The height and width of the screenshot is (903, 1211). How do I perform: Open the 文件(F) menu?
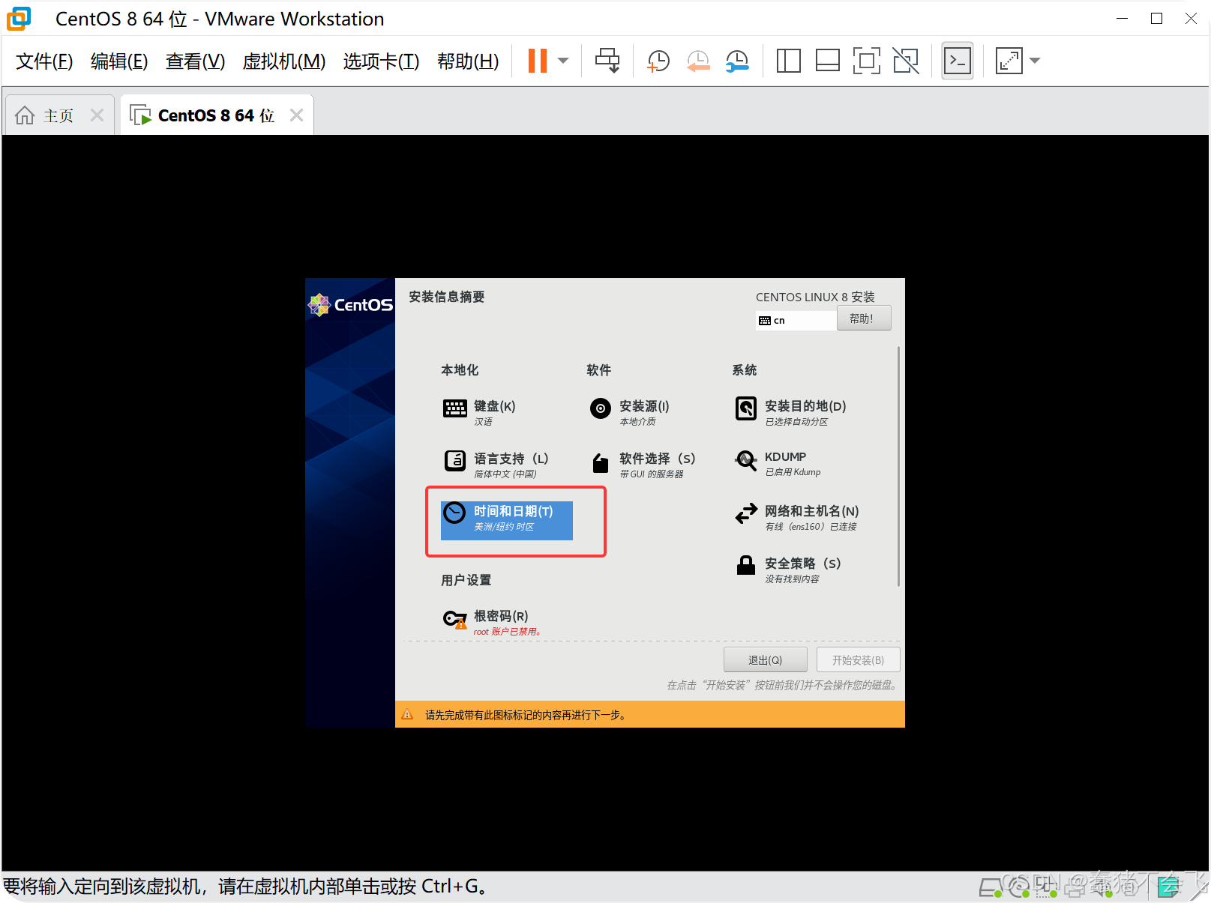pyautogui.click(x=44, y=61)
